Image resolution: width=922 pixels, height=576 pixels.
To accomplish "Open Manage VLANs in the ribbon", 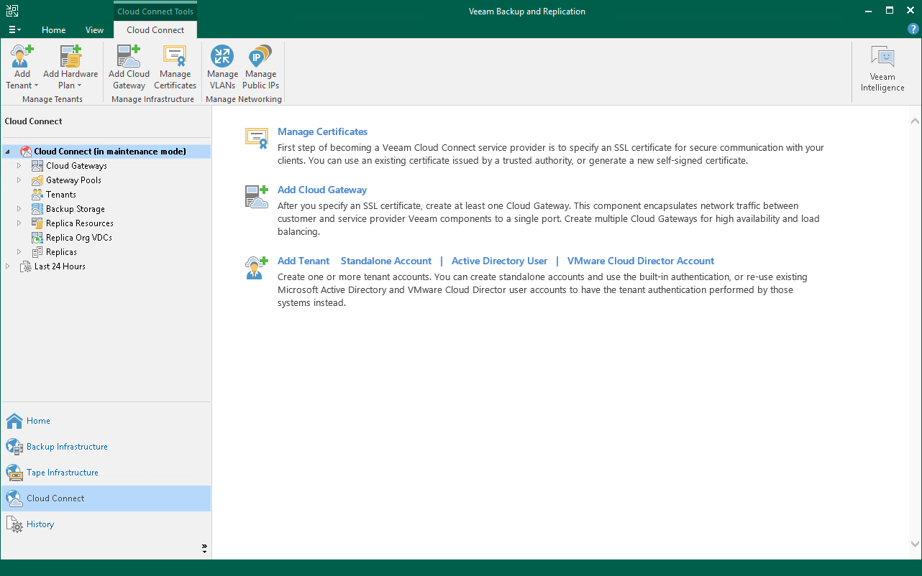I will point(222,56).
